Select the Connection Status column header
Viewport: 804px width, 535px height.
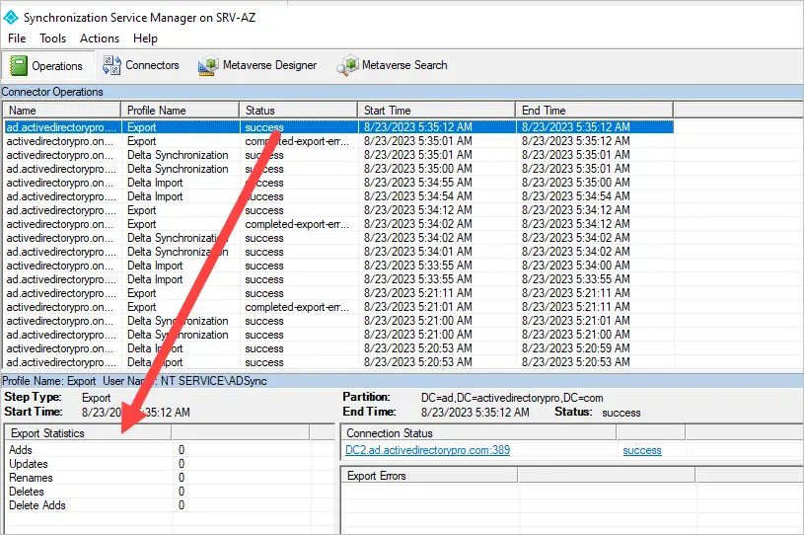click(x=478, y=433)
